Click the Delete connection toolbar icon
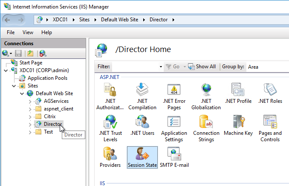The width and height of the screenshot is (289, 186). click(43, 53)
